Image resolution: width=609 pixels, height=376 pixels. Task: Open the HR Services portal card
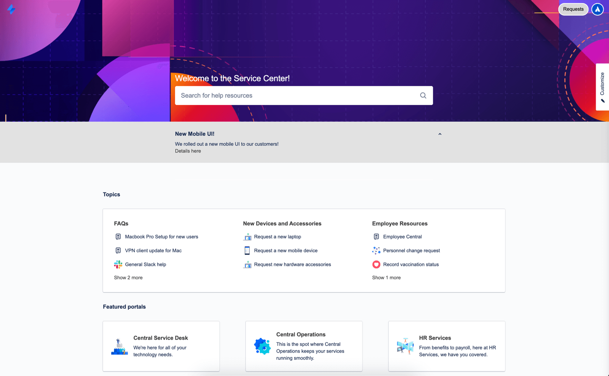click(x=446, y=346)
